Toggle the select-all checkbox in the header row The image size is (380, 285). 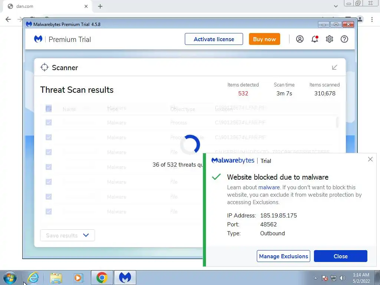49,108
